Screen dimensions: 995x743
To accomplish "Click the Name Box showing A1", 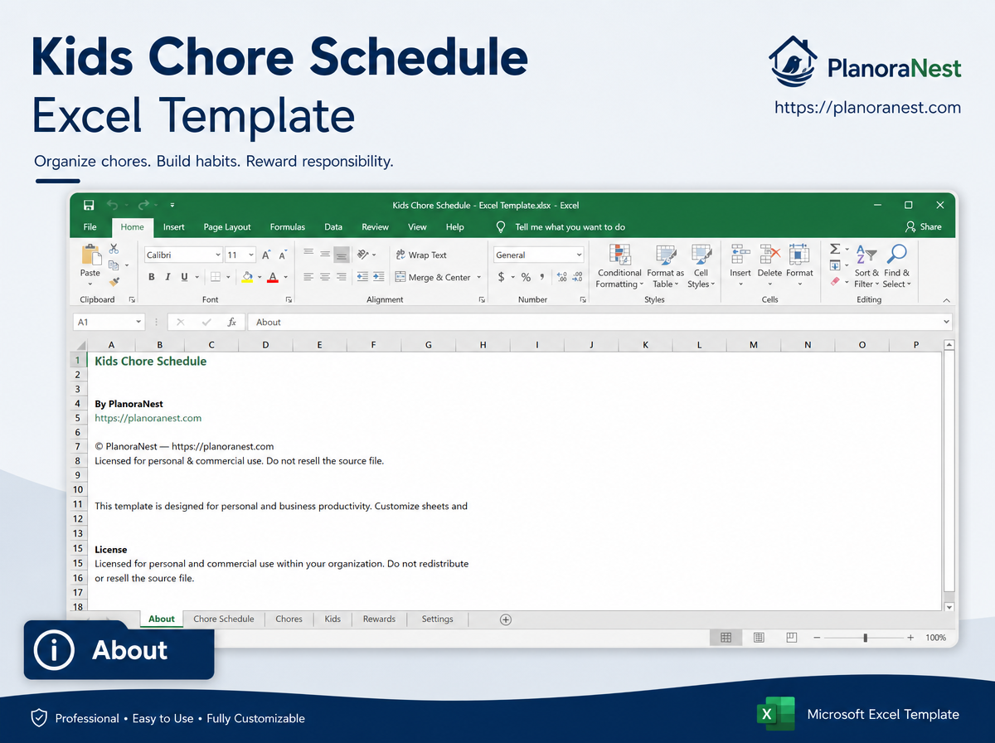I will (x=109, y=322).
